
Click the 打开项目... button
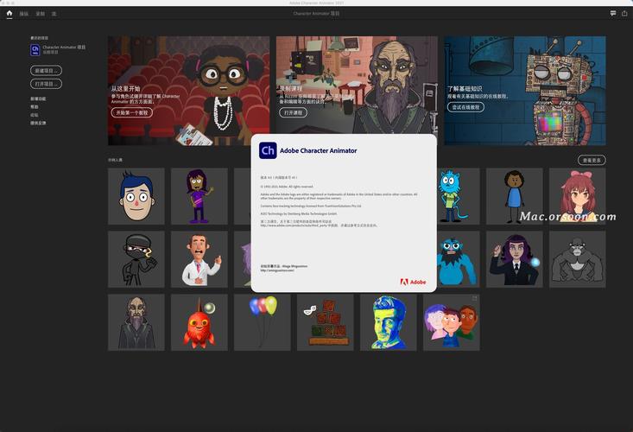pyautogui.click(x=46, y=84)
